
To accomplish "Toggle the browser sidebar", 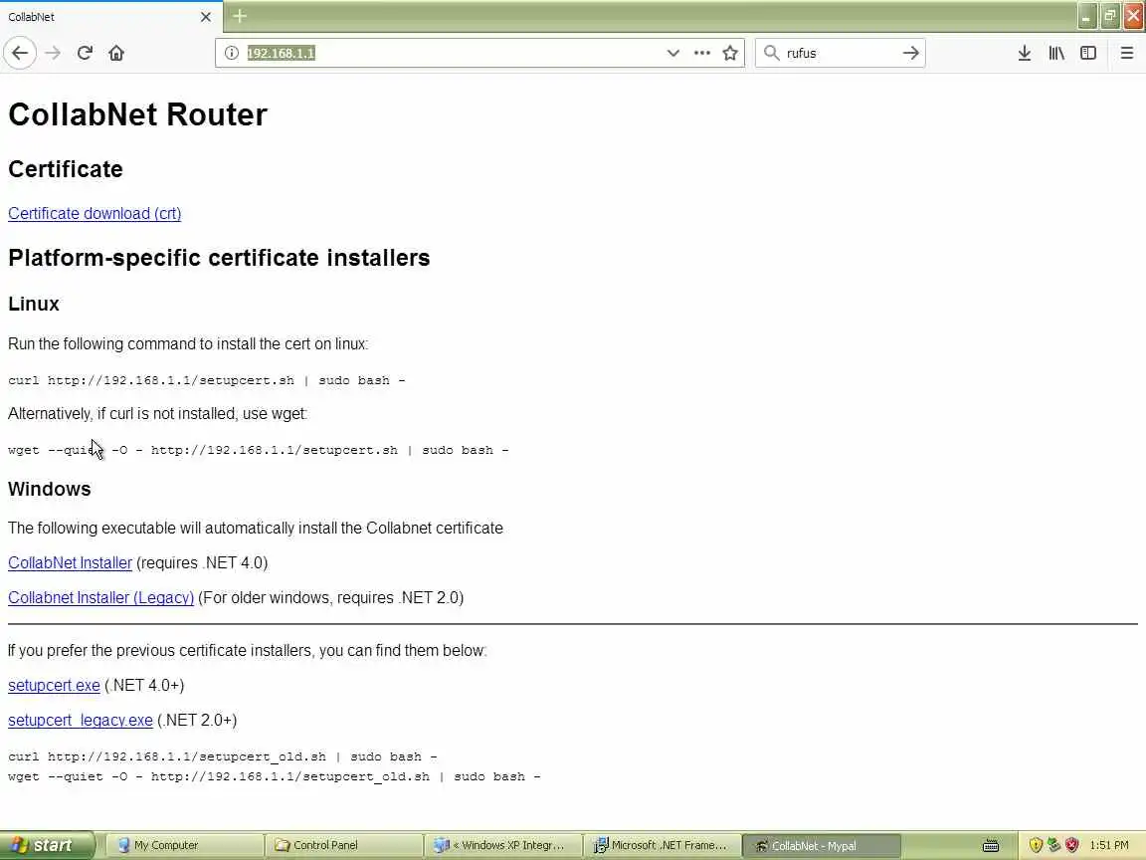I will pyautogui.click(x=1088, y=53).
